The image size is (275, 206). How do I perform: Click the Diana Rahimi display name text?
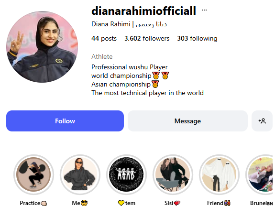click(110, 24)
